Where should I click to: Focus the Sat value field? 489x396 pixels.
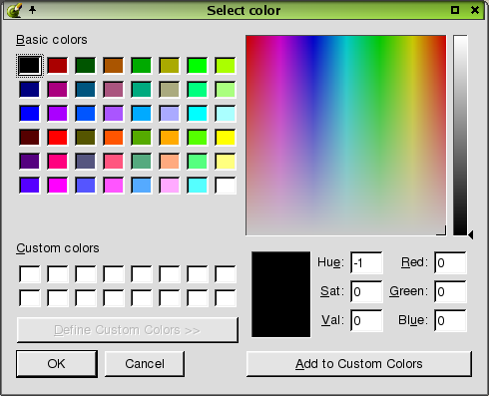pos(366,291)
